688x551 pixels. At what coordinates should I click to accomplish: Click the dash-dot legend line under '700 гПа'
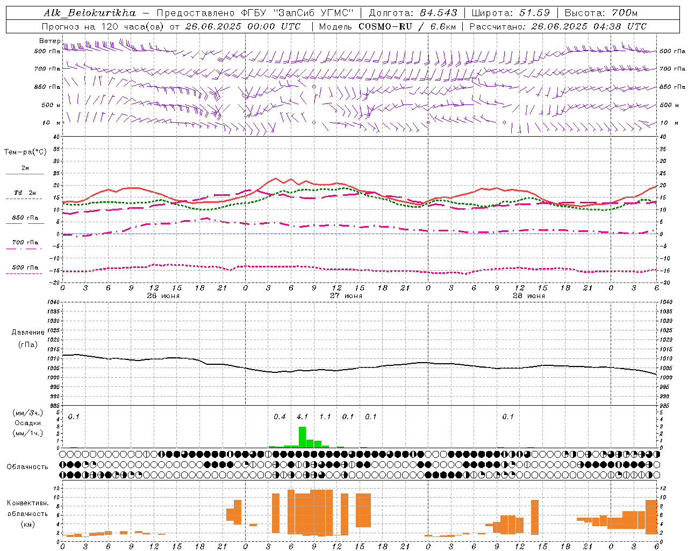pyautogui.click(x=24, y=249)
